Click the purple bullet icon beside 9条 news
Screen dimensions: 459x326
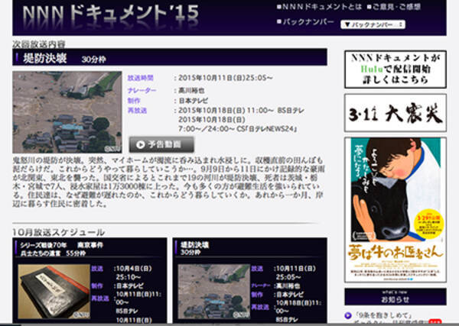[x=350, y=315]
